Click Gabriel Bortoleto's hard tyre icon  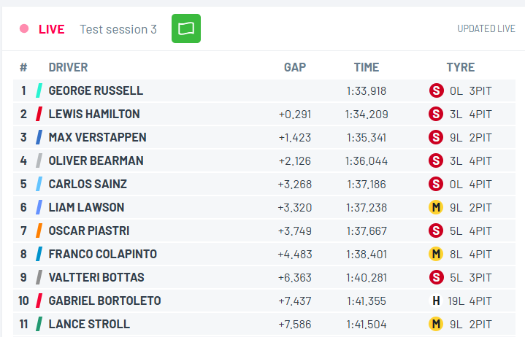click(x=436, y=301)
